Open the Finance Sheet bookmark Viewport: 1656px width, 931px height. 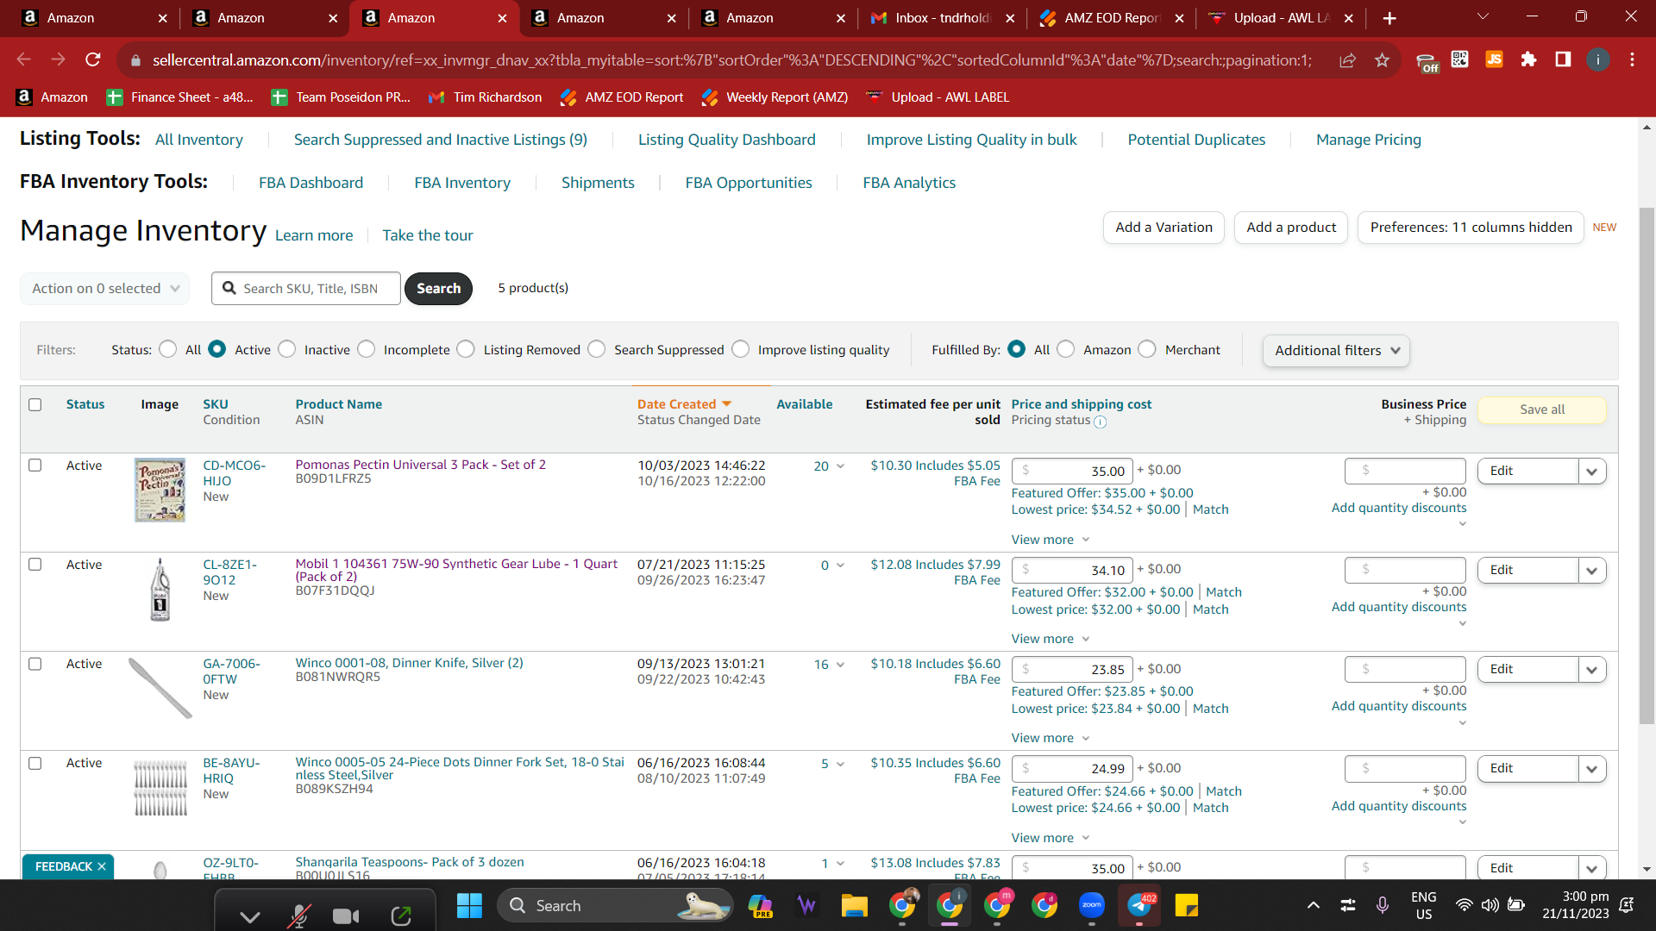(179, 97)
